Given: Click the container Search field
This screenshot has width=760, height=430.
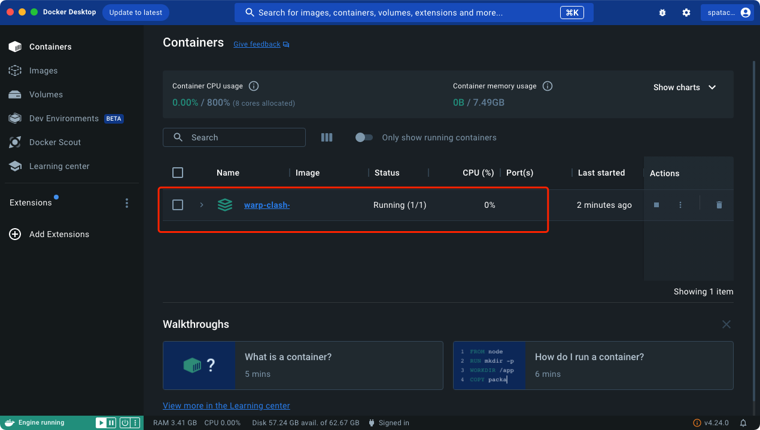Looking at the screenshot, I should (234, 137).
